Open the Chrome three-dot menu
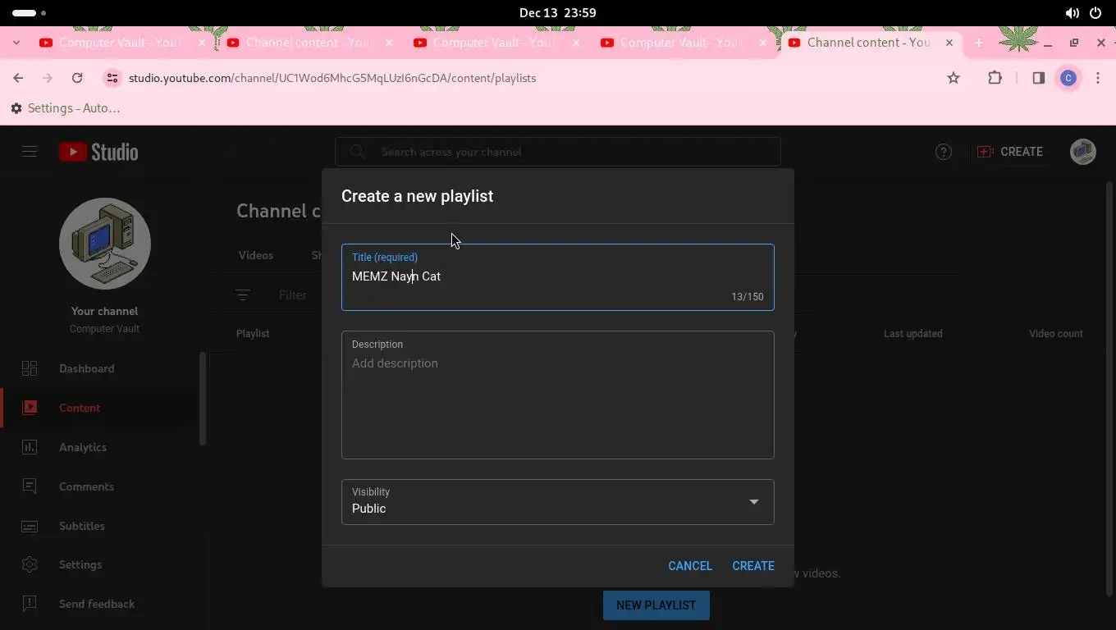The image size is (1116, 630). click(1098, 78)
